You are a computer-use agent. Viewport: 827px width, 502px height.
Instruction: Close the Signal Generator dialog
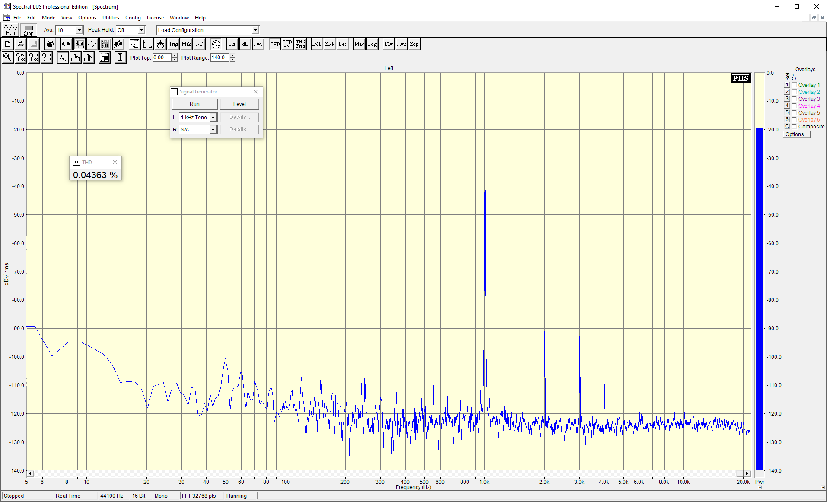click(x=256, y=92)
